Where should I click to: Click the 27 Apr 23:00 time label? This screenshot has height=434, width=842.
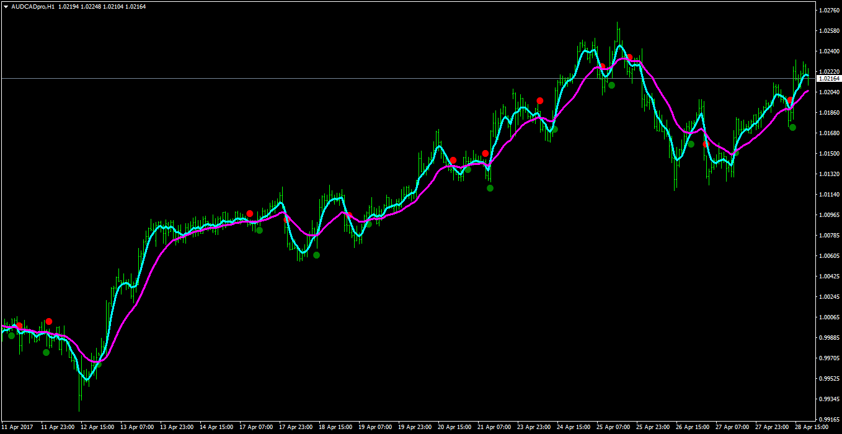tap(772, 427)
